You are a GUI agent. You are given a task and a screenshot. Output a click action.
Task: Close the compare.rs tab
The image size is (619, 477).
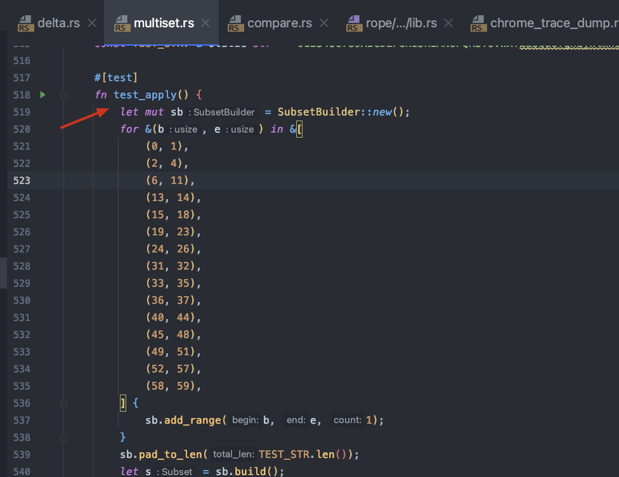click(323, 23)
